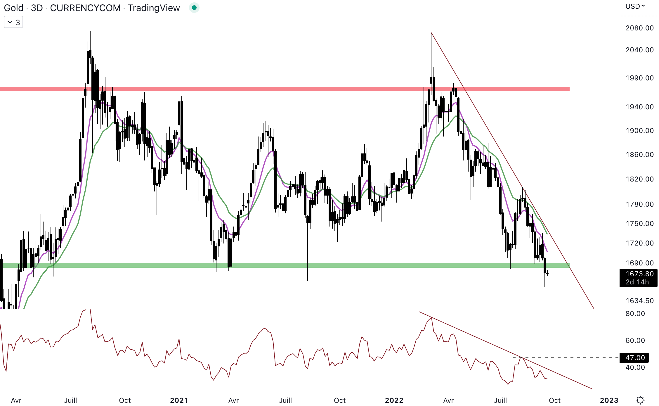This screenshot has height=406, width=659.
Task: Click the 2022 label on time axis
Action: point(394,400)
